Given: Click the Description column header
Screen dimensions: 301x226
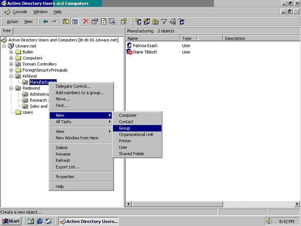Looking at the screenshot, I should point(262,38).
